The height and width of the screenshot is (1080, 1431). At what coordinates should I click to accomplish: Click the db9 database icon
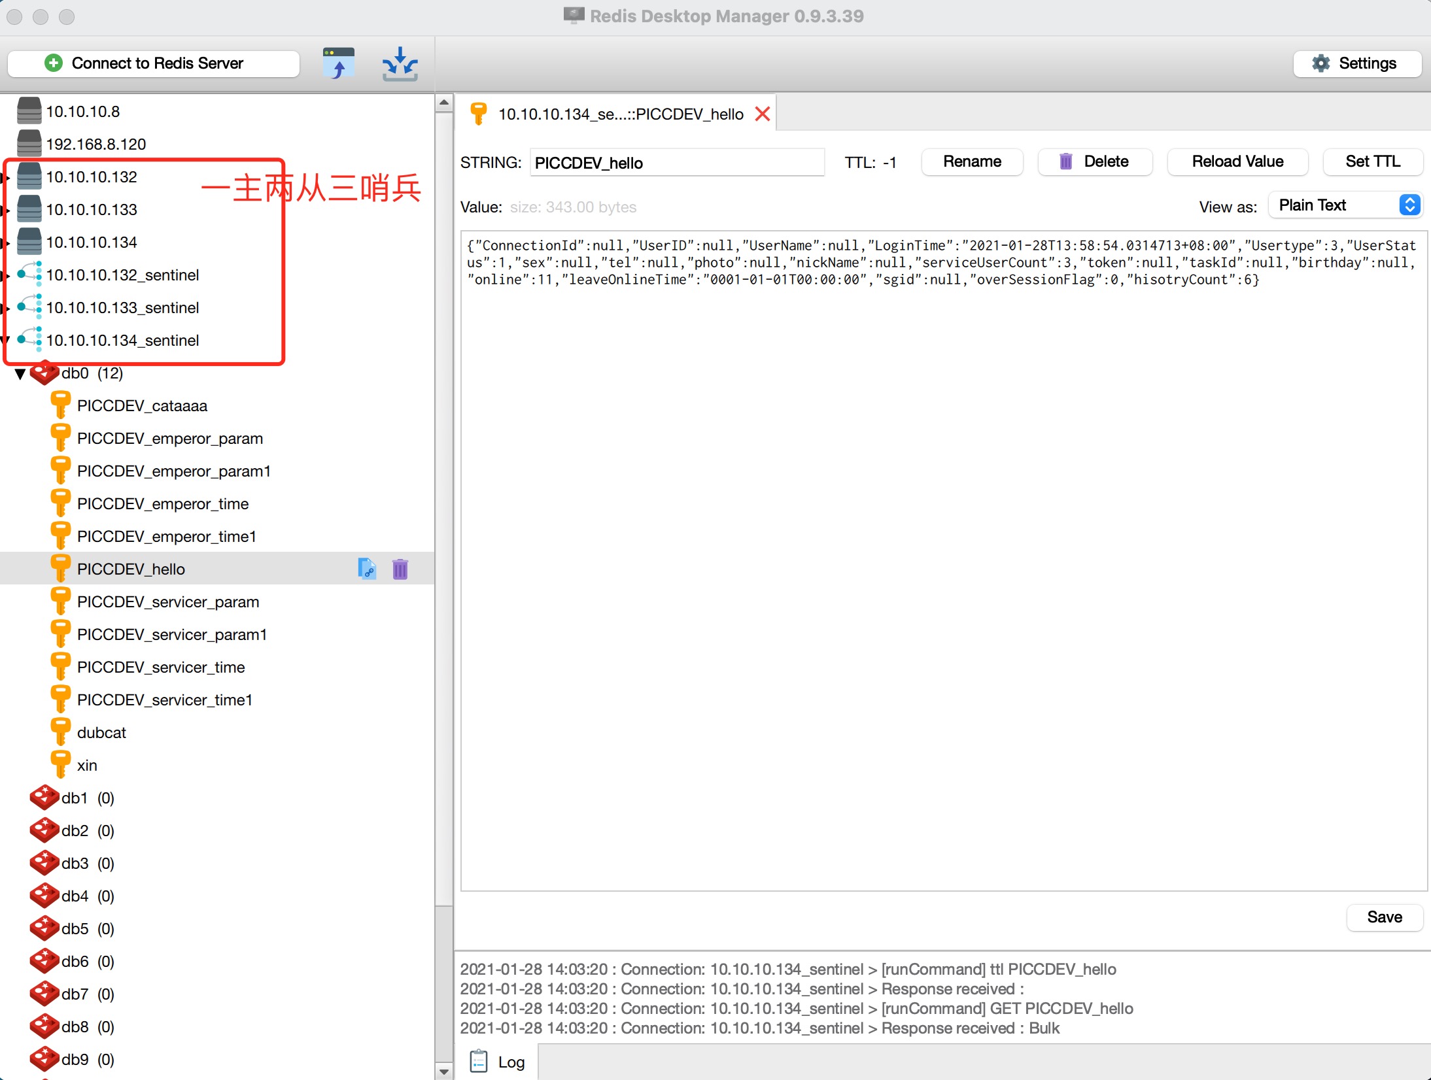(x=44, y=1059)
